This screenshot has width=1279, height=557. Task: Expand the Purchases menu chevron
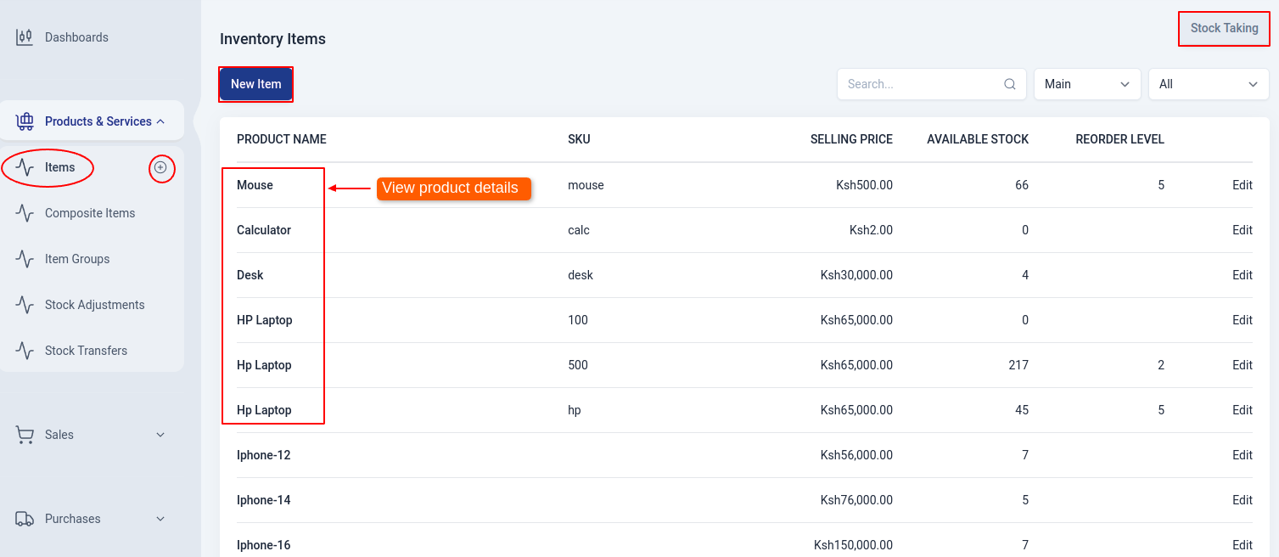tap(160, 519)
